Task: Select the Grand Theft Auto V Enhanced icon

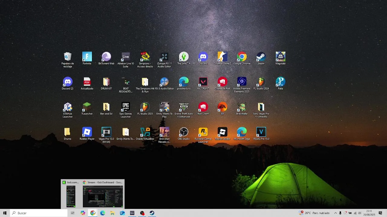Action: pos(184,110)
